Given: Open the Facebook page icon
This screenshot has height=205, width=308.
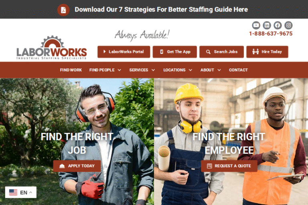Looking at the screenshot, I should 278,25.
